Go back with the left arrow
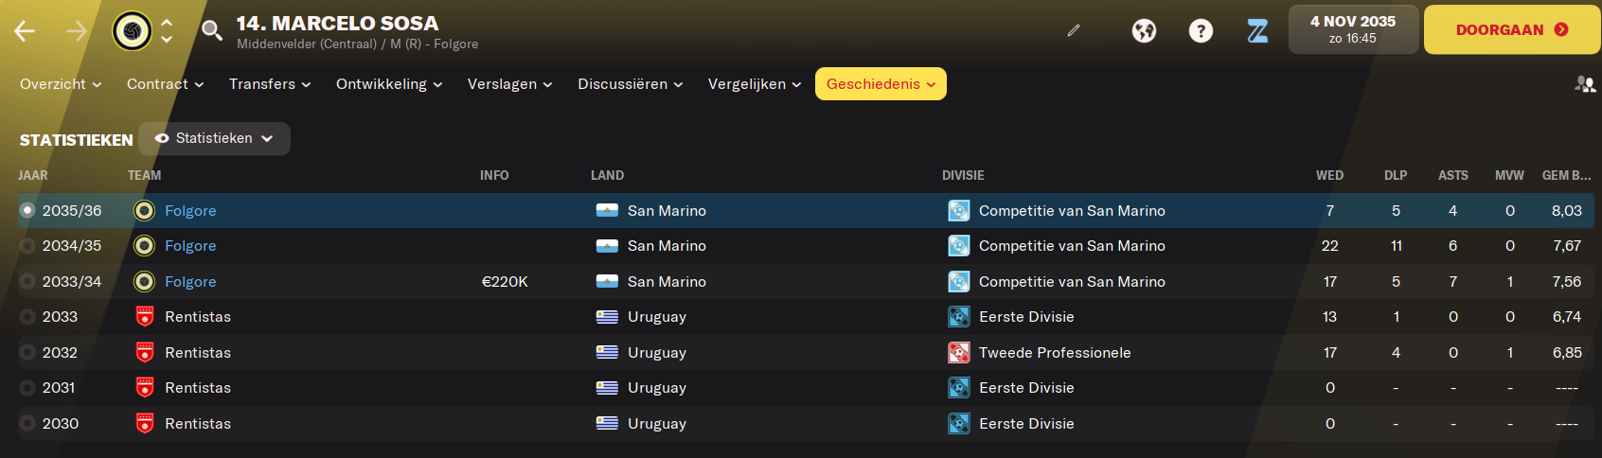The image size is (1602, 458). pyautogui.click(x=25, y=31)
